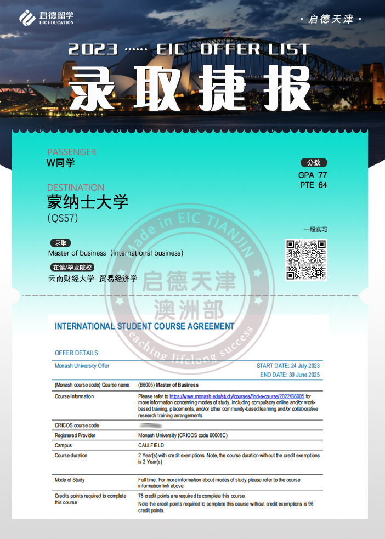Click the 'Course information' row label
385x539 pixels.
(x=74, y=396)
